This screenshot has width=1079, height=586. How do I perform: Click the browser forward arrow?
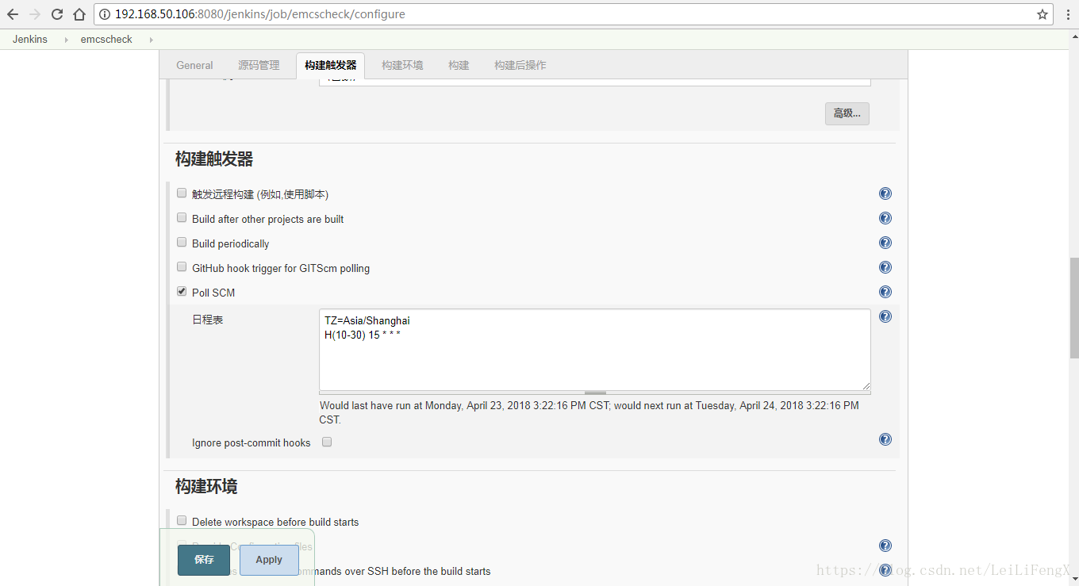[x=35, y=14]
